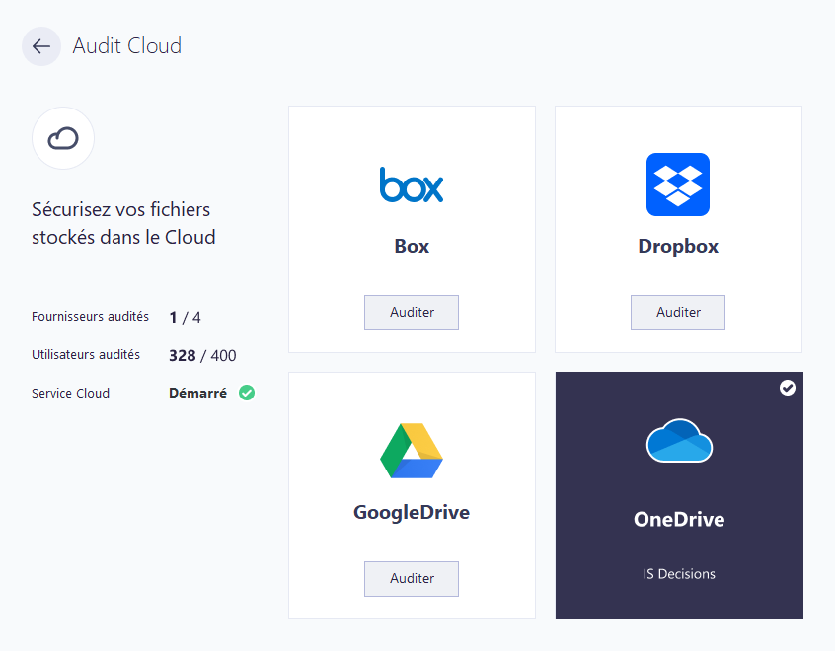Click the Démarré status text
Screen dimensions: 835x651
click(x=197, y=393)
